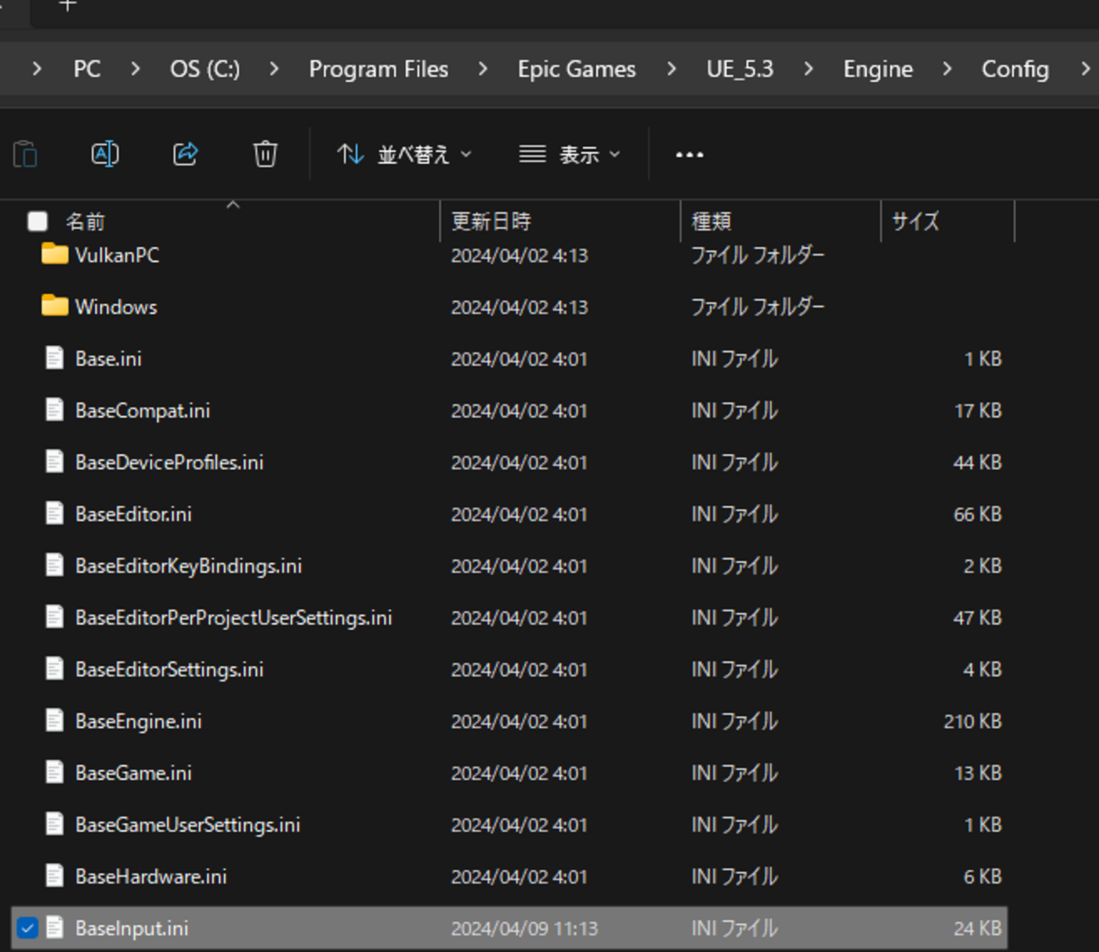Select the BaseDeviceProfiles.ini row

(169, 462)
